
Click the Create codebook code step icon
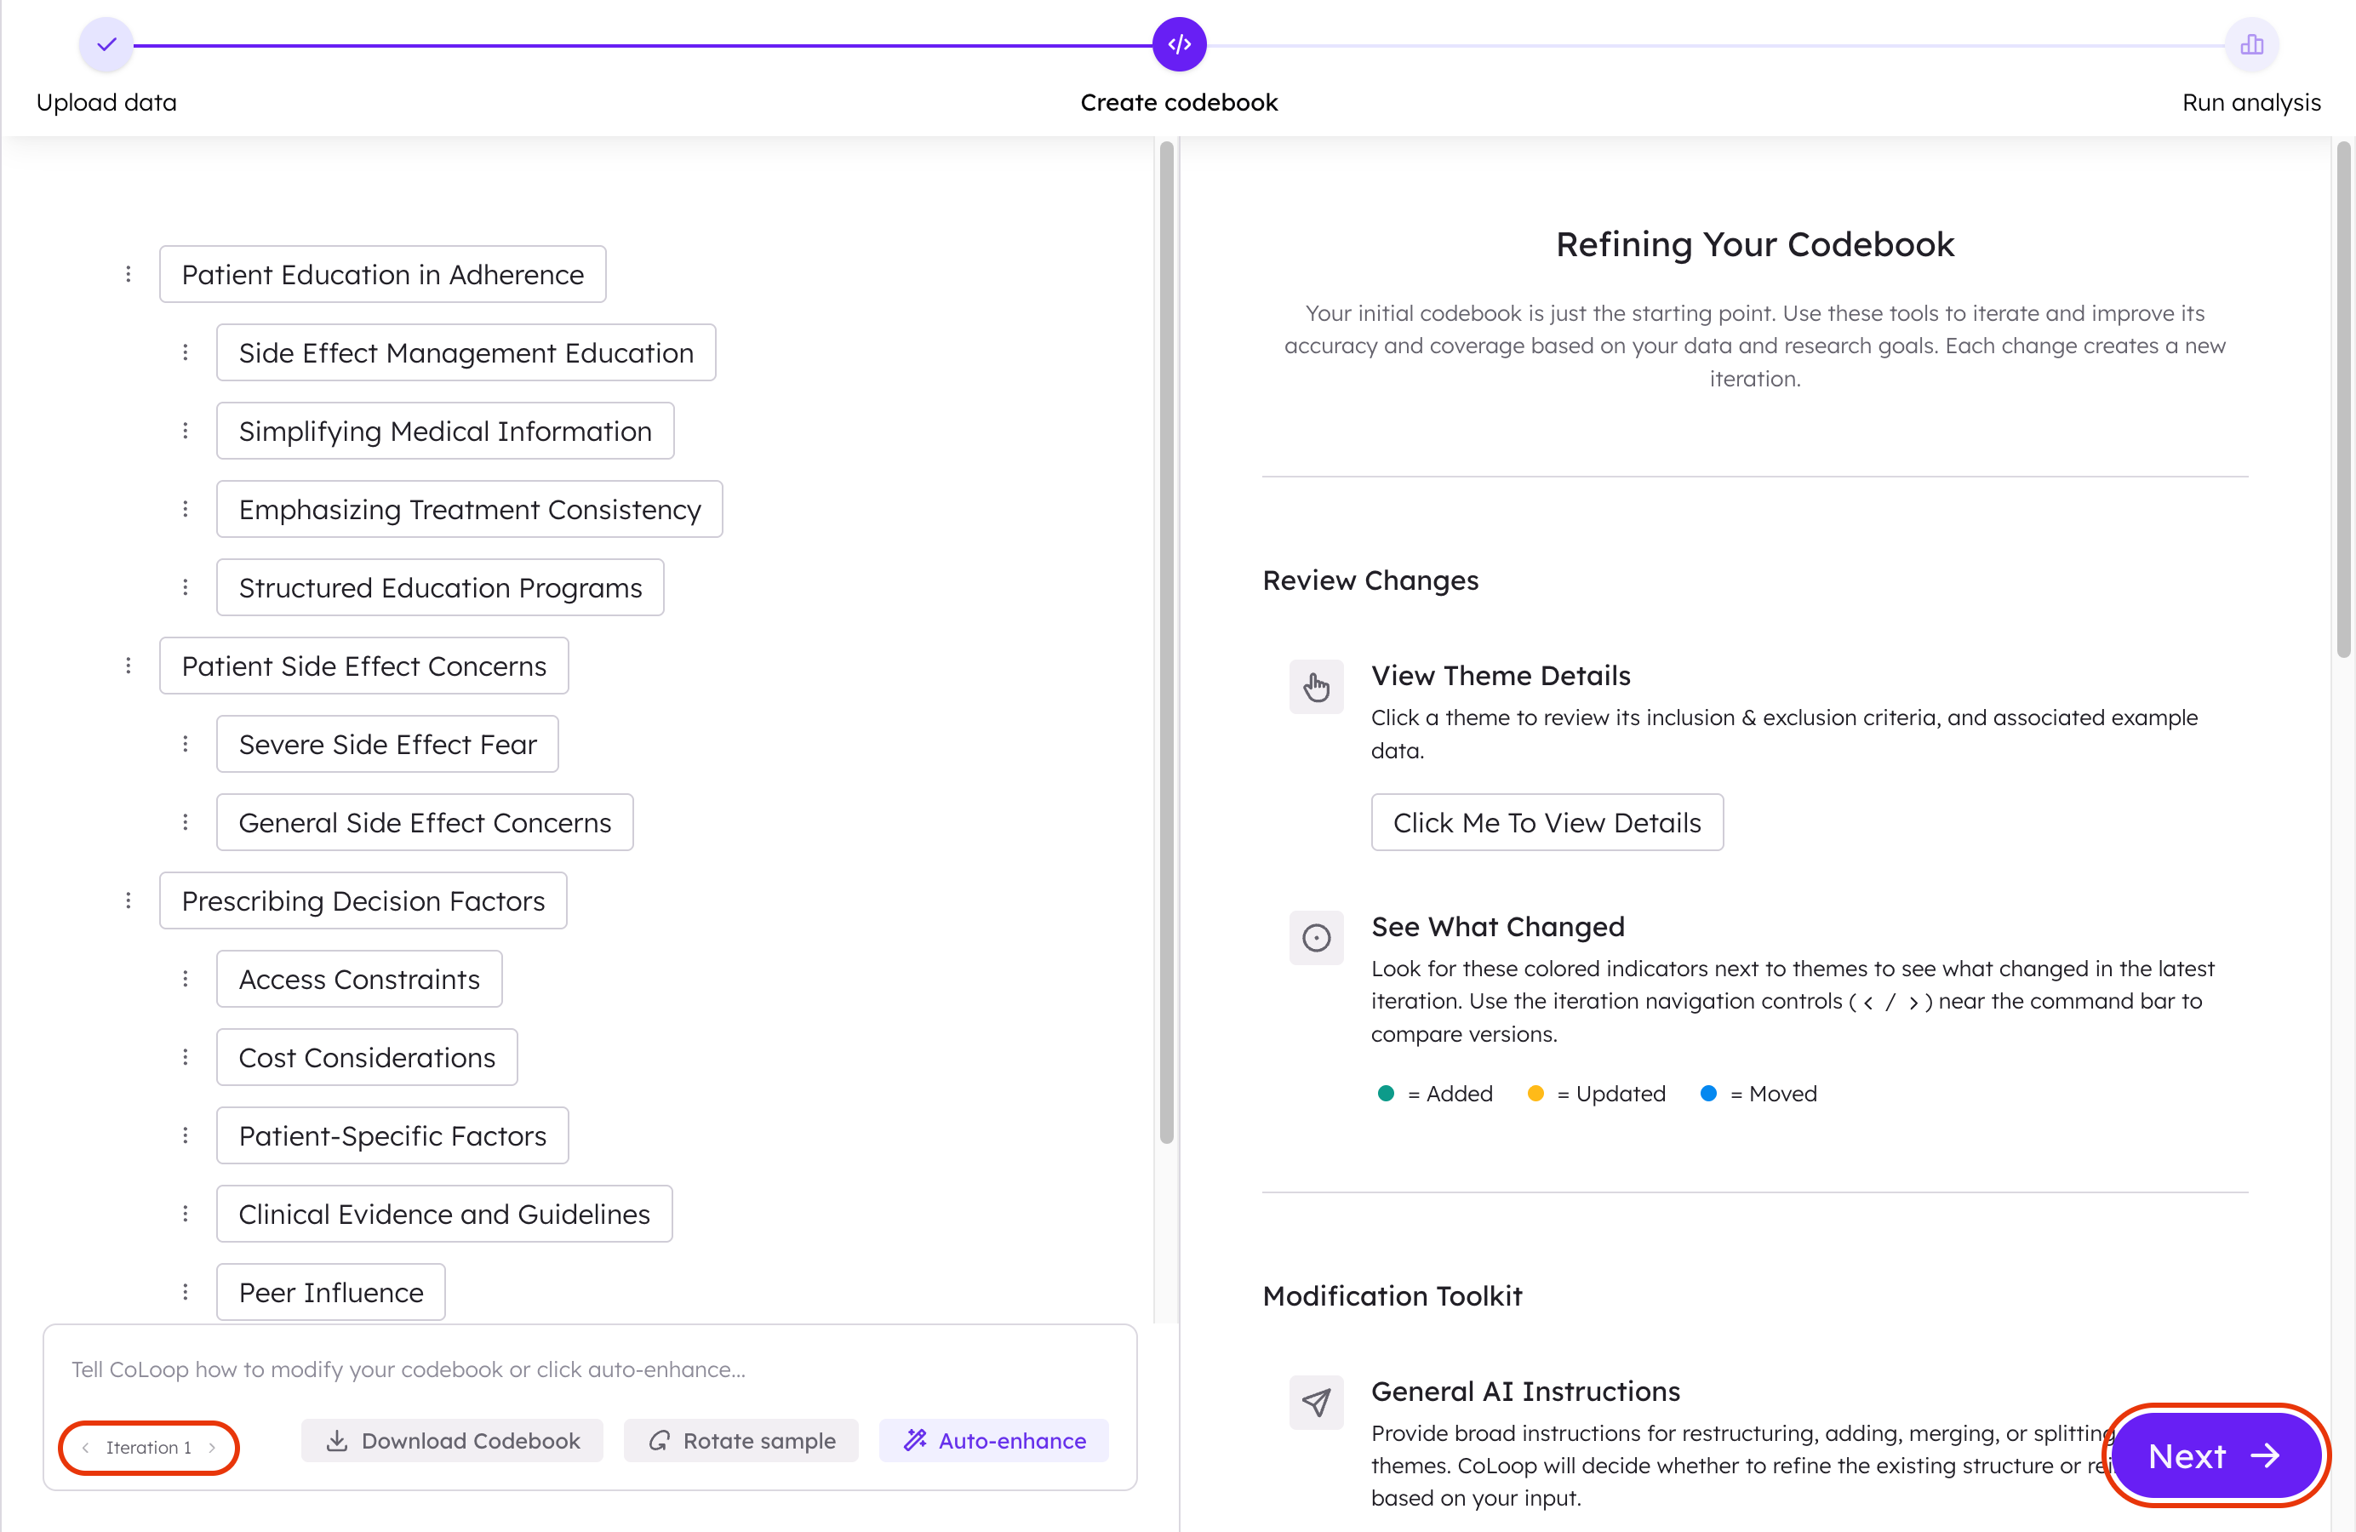[x=1179, y=44]
